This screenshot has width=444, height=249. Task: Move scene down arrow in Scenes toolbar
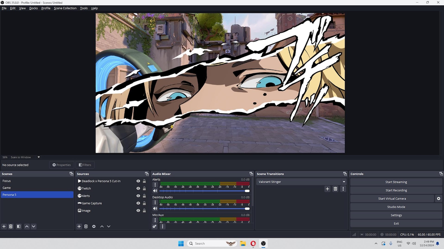(34, 226)
